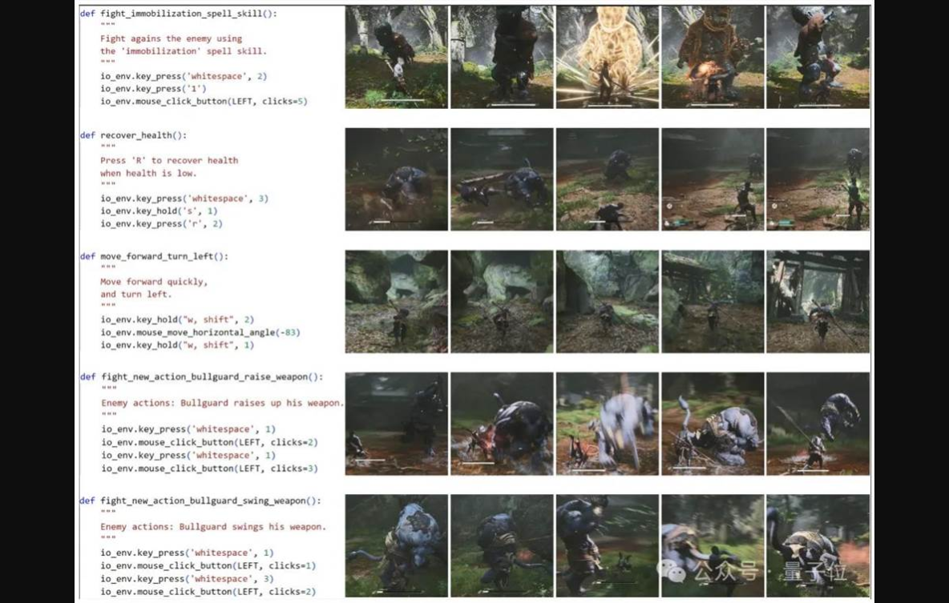Open the blurred white Bullguard thumbnail
Screen dimensions: 949x603
[607, 424]
